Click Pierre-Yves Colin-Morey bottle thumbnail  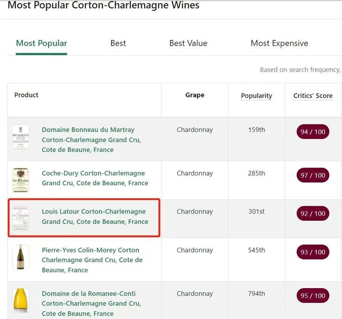click(21, 257)
